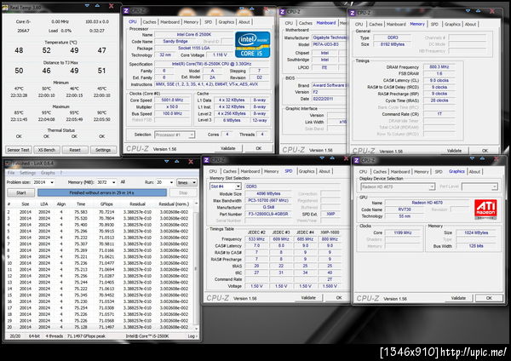Click OK in CPU-Z Graphics window

click(x=489, y=298)
